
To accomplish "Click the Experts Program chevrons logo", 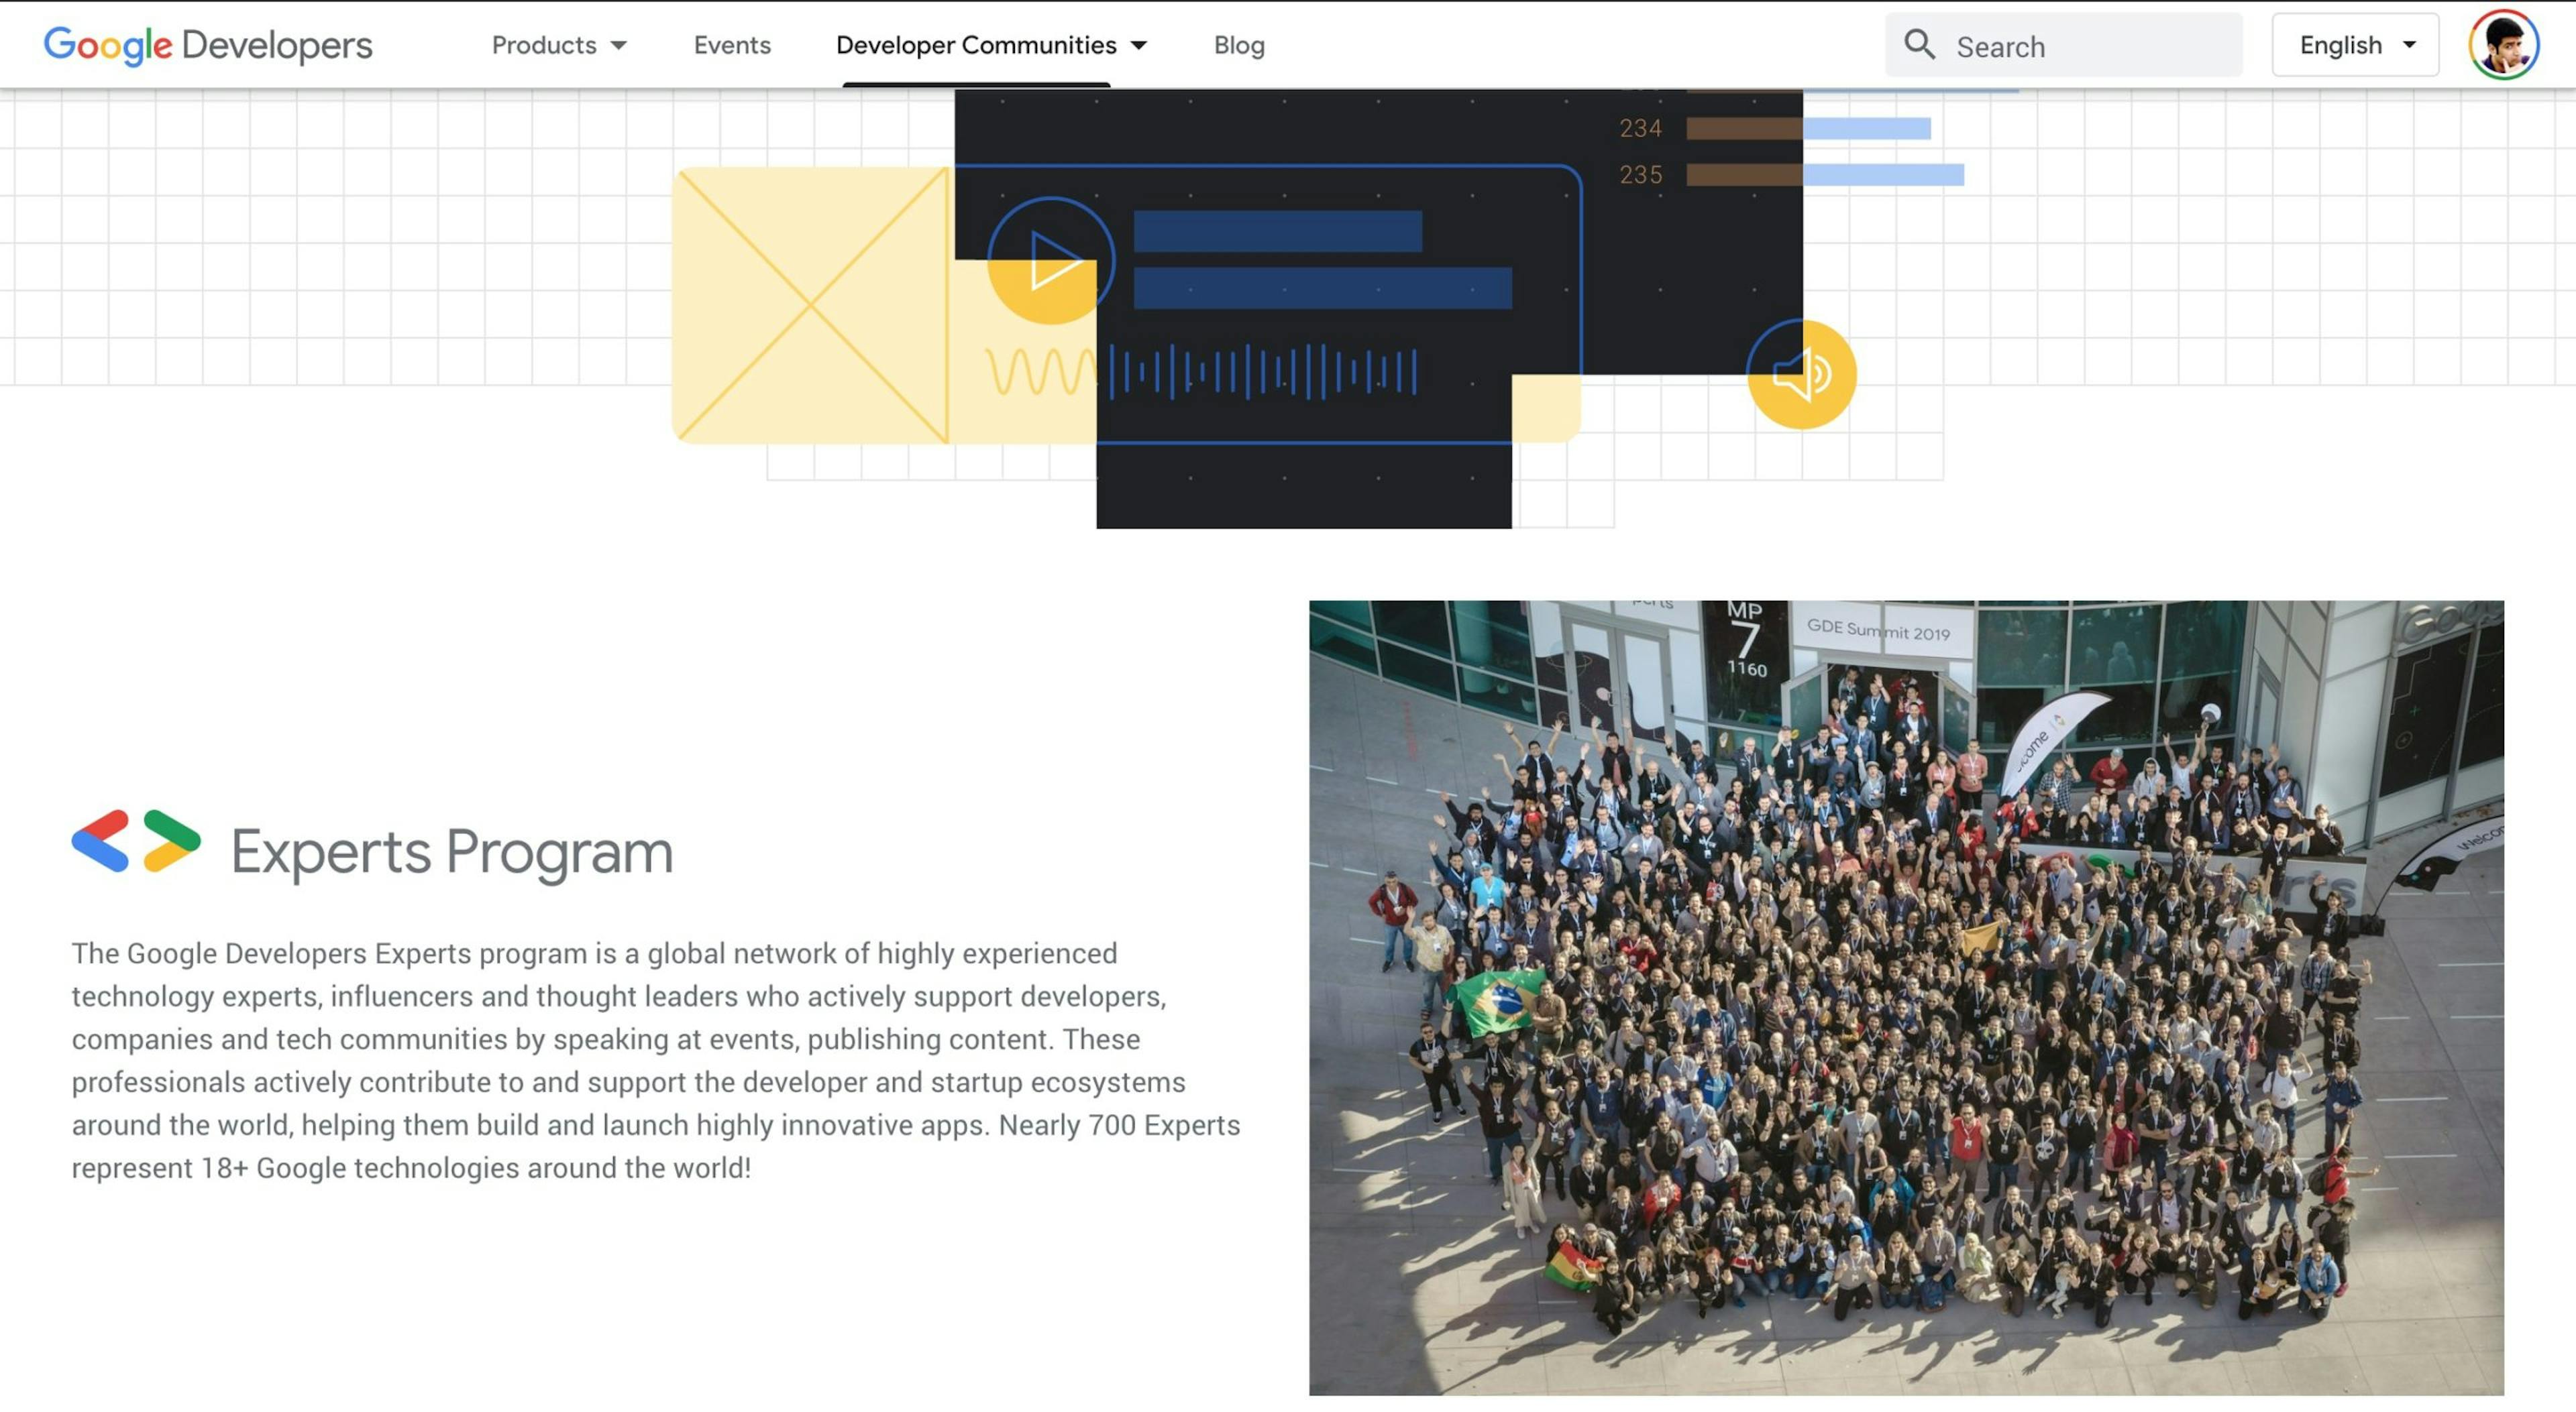I will (136, 840).
